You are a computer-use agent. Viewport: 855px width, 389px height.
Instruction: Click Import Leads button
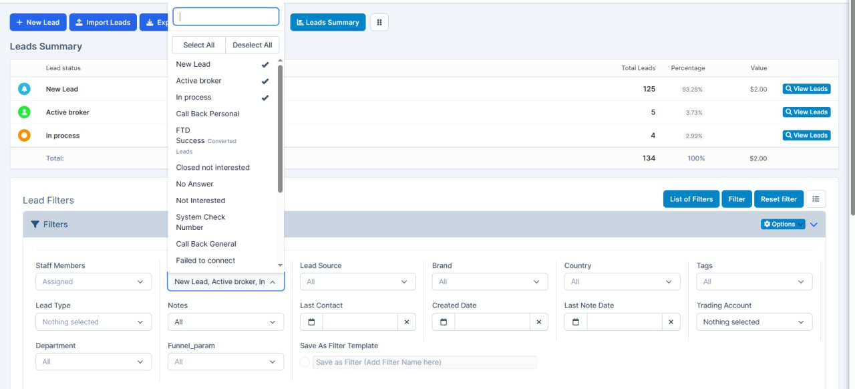pos(103,22)
